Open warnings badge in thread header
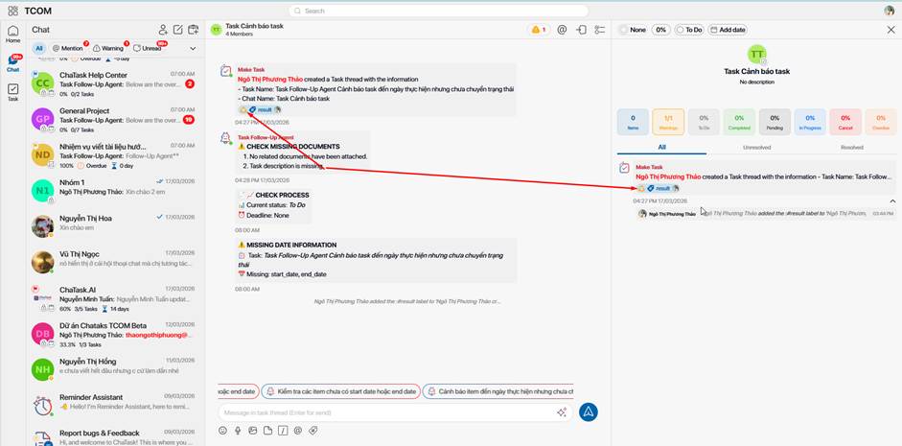The image size is (902, 446). 539,30
